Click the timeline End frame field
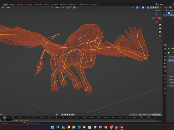174x130 pixels. (x=157, y=115)
